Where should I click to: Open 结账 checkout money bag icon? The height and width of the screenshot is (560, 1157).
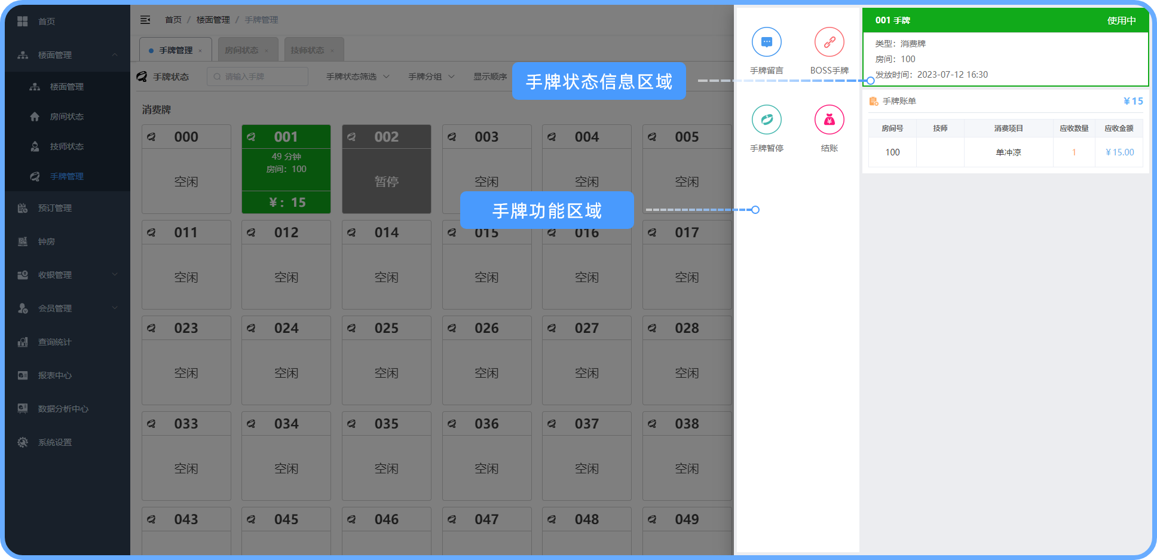point(830,120)
